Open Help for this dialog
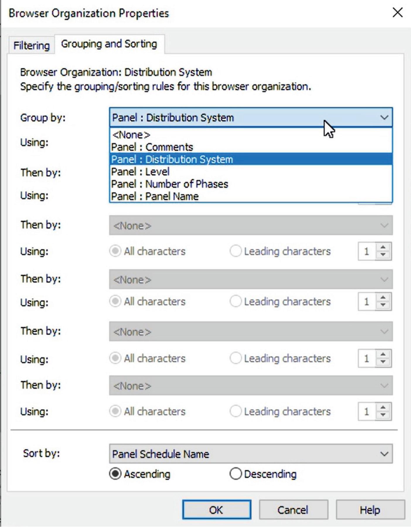Screen dimensions: 411x527 (x=370, y=510)
